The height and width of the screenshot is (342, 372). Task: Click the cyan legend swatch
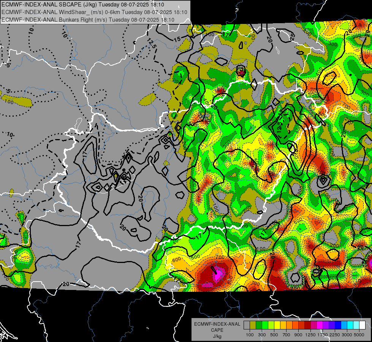point(350,325)
